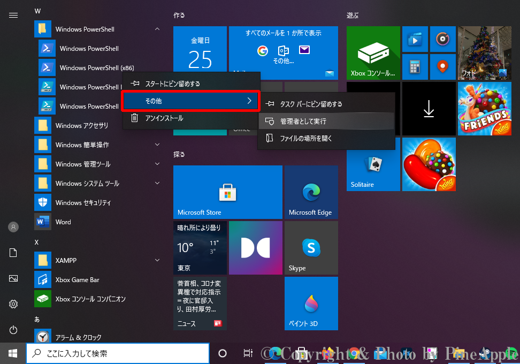Viewport: 520px width, 364px height.
Task: Click the Windows Start button
Action: pos(13,353)
